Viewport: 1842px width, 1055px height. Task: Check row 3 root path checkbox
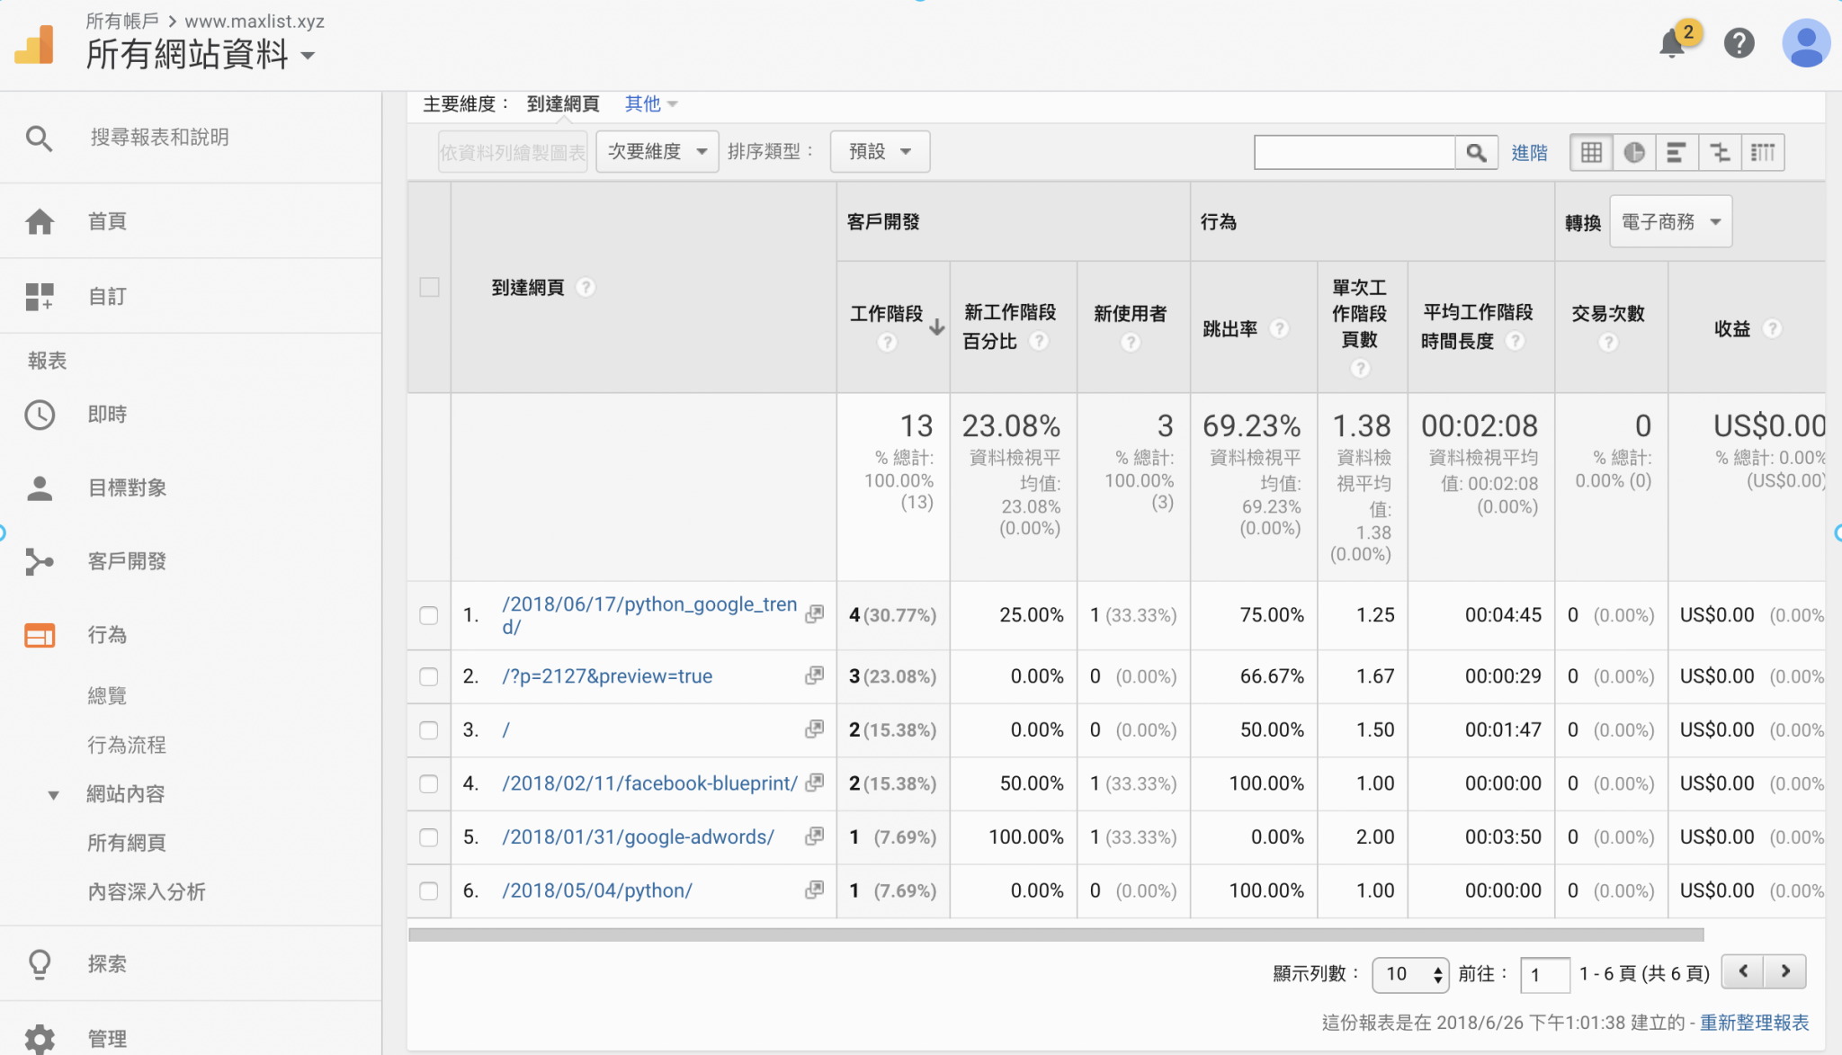[x=429, y=730]
